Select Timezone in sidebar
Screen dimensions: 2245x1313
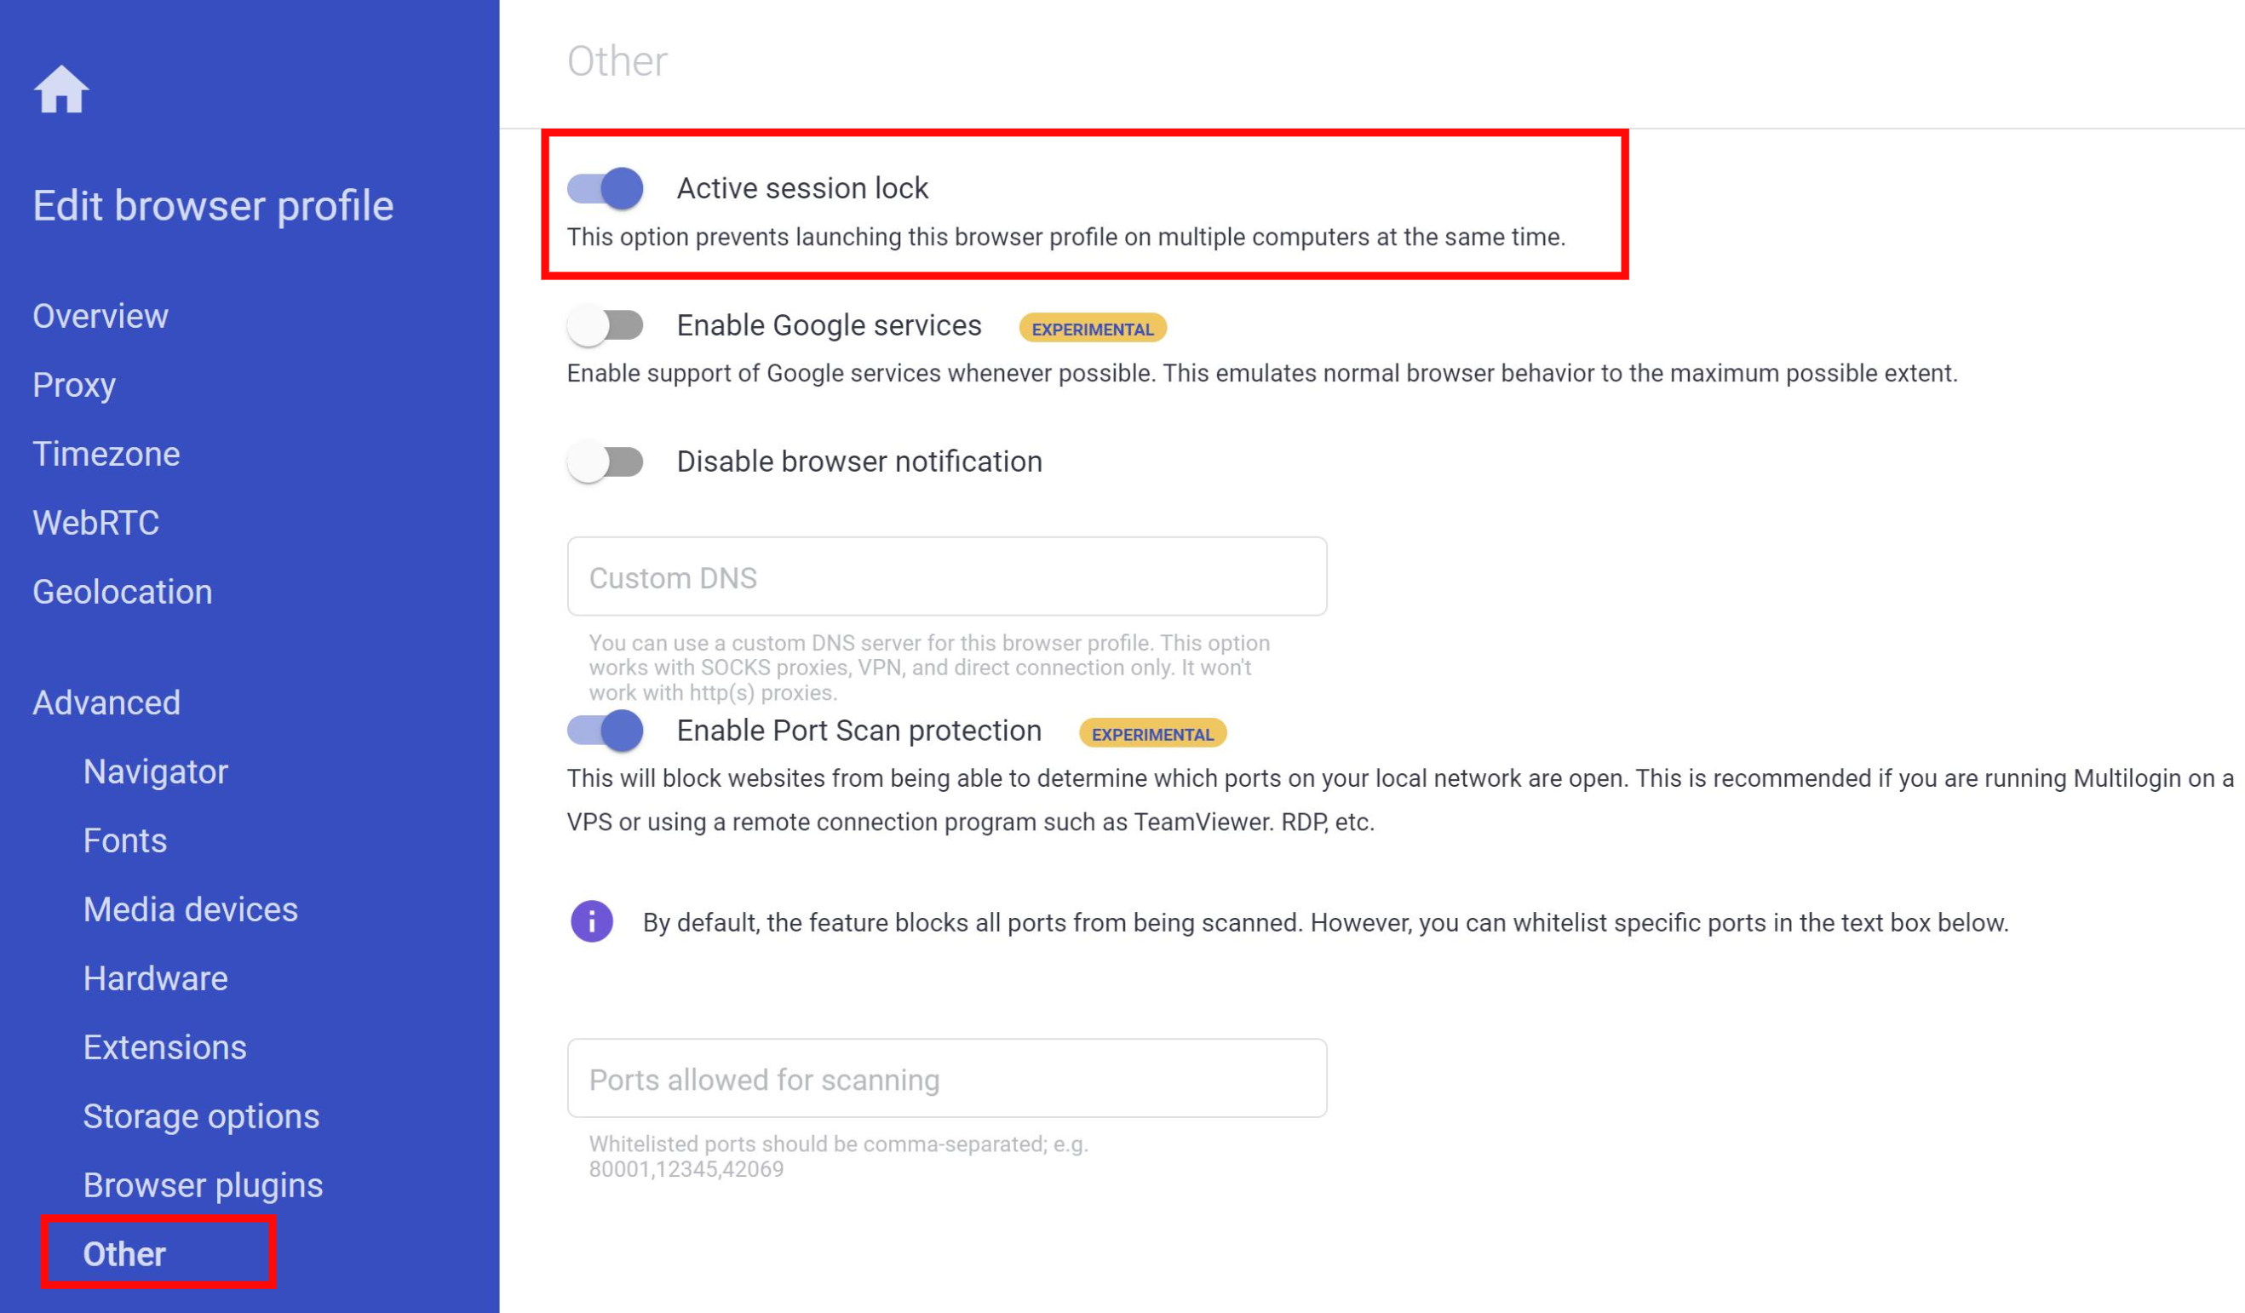pyautogui.click(x=106, y=455)
